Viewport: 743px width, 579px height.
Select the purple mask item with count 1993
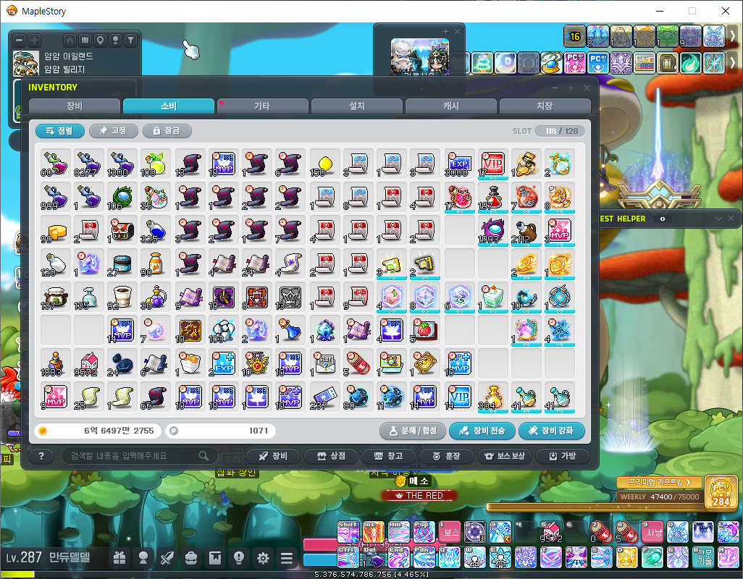492,231
